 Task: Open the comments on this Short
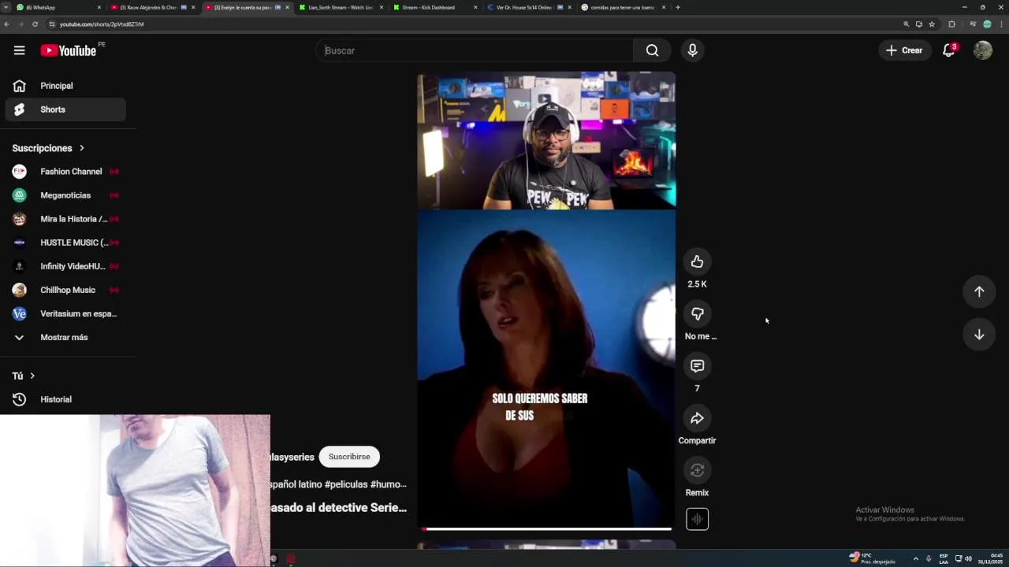point(697,366)
